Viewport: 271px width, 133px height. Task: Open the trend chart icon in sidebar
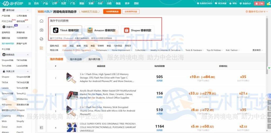[x=42, y=39]
